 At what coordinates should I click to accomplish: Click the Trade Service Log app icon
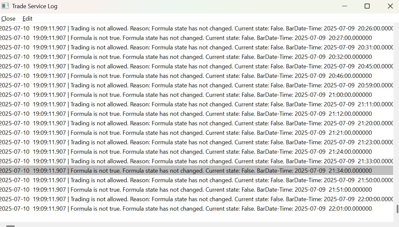pos(5,6)
